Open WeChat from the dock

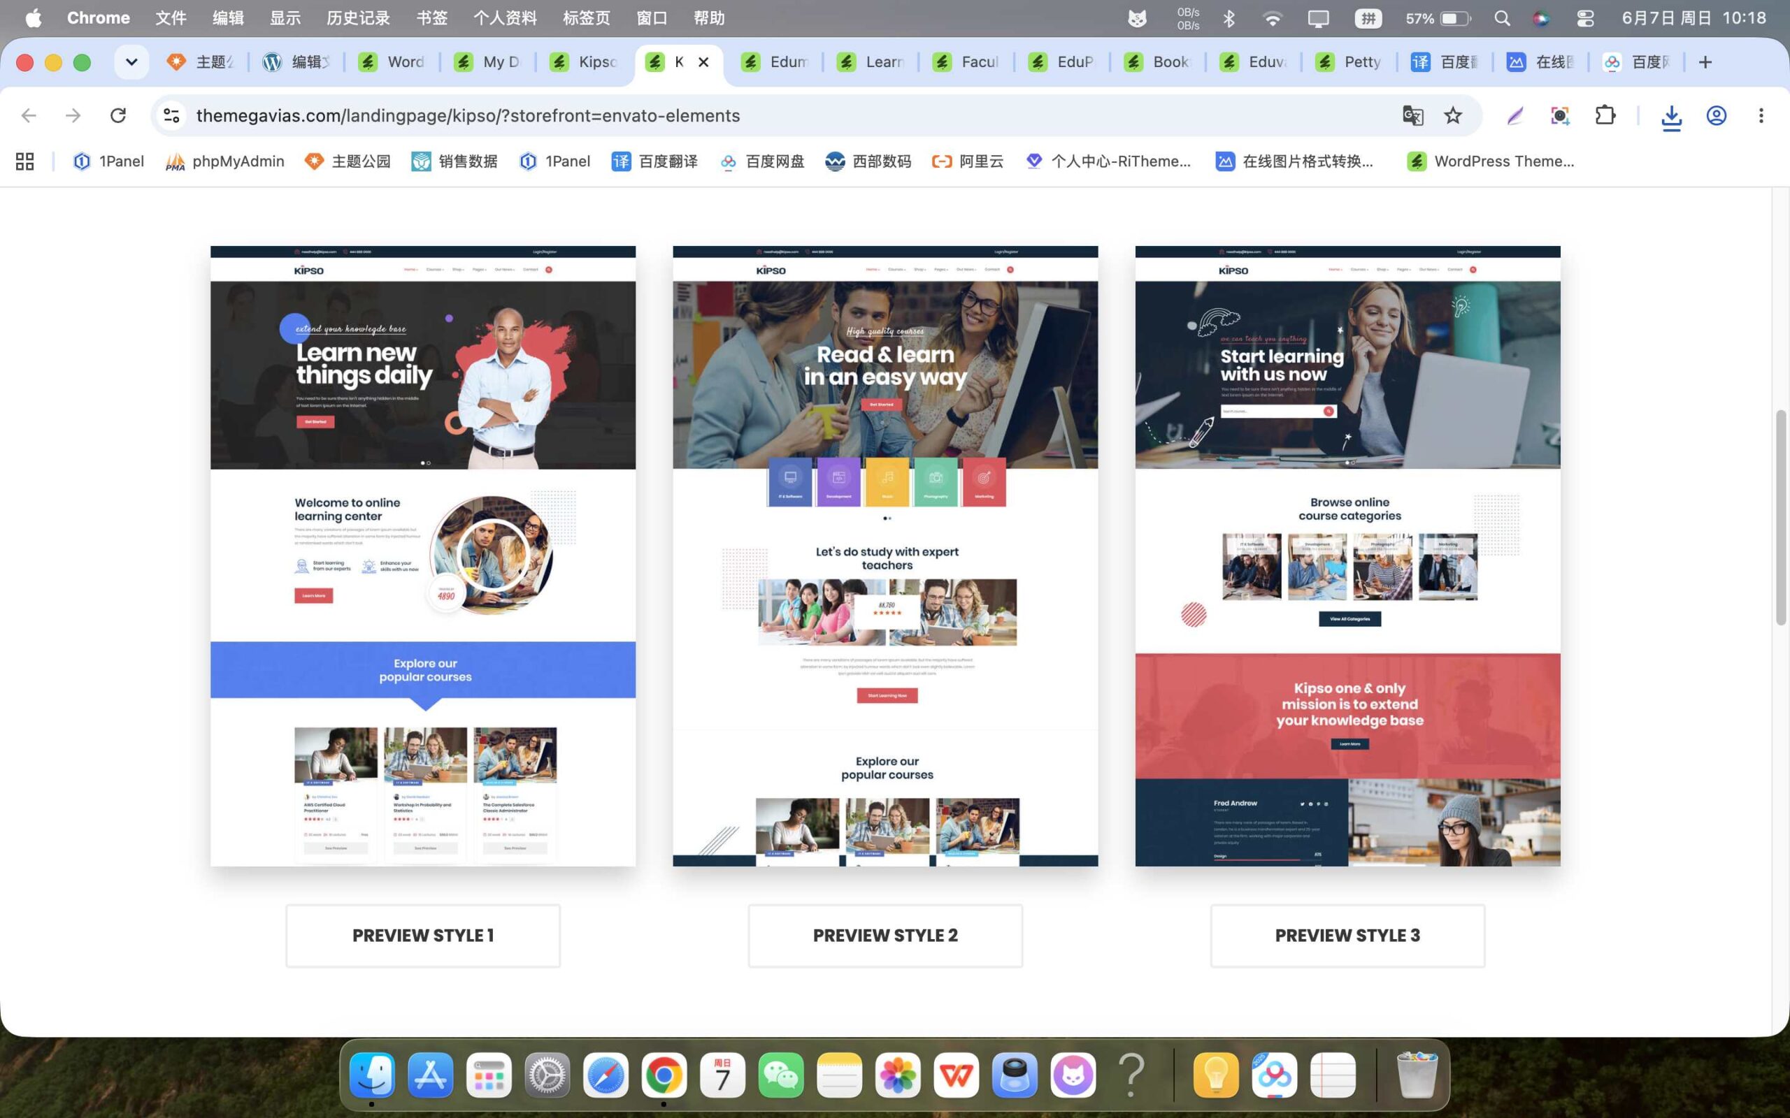pos(780,1075)
